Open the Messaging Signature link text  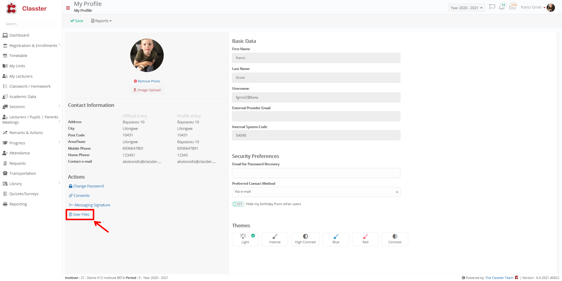pyautogui.click(x=92, y=205)
